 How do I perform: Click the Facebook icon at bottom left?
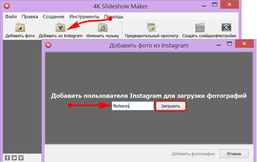(x=7, y=158)
